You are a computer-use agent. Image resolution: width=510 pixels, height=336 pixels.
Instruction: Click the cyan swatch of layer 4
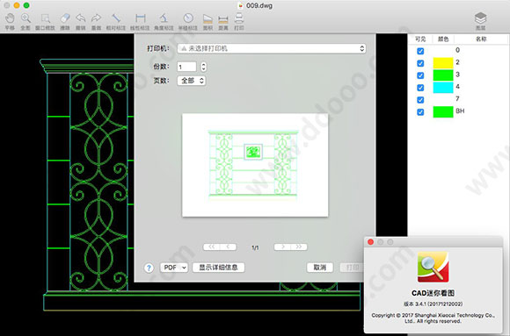click(x=443, y=88)
